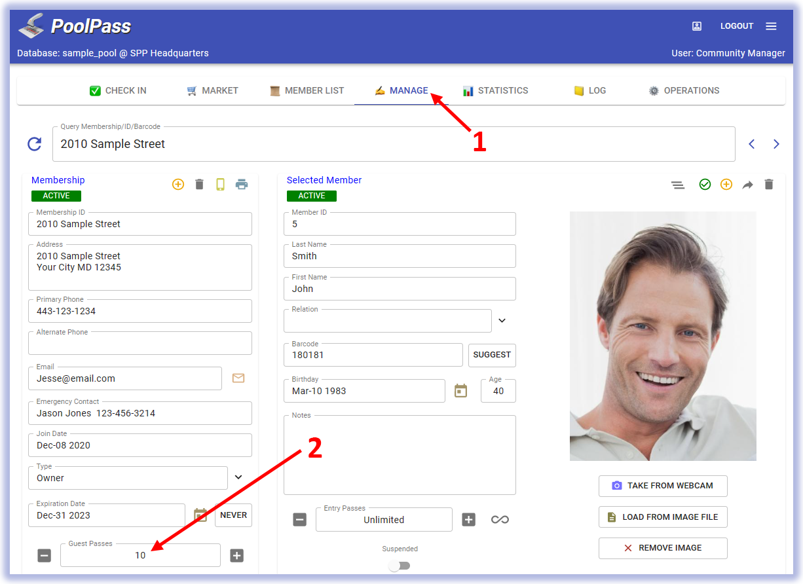803x584 pixels.
Task: Click the SUGGEST barcode button
Action: click(492, 355)
